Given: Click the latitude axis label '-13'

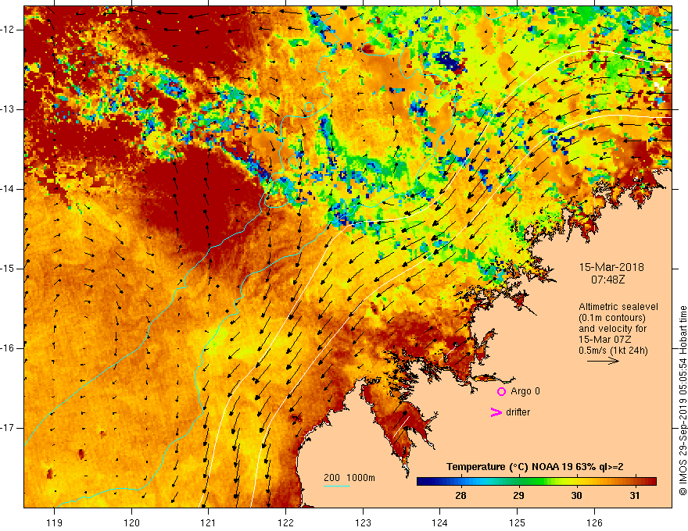Looking at the screenshot, I should coord(9,109).
